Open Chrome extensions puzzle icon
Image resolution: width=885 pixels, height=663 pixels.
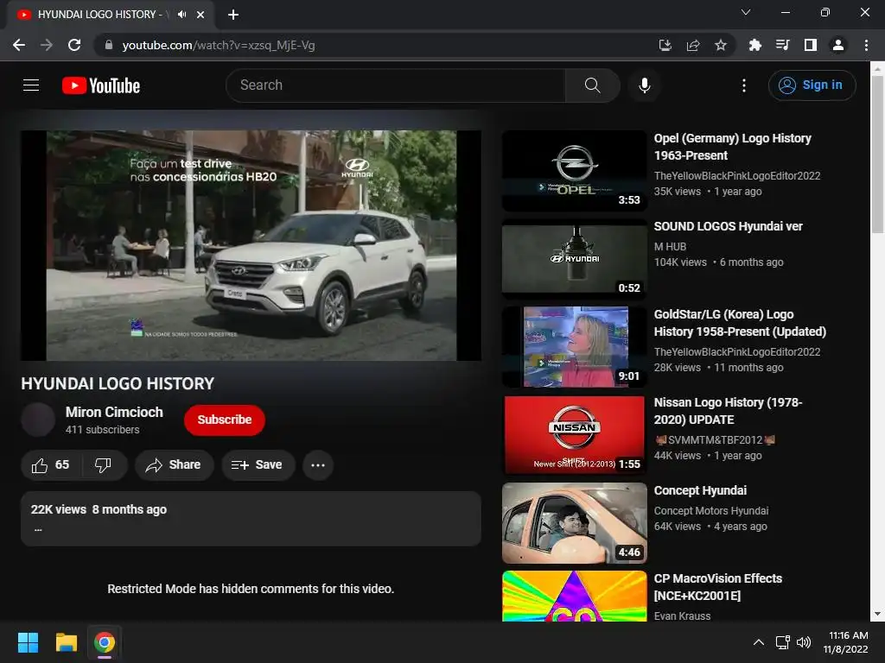[x=754, y=45]
